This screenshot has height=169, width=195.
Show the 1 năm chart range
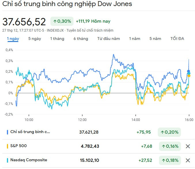[135, 39]
